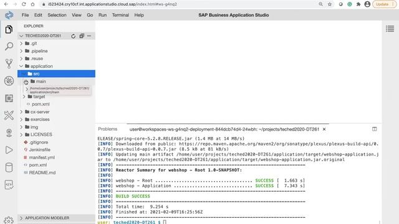Navigate back in the browser
This screenshot has width=399, height=224.
(x=6, y=4)
